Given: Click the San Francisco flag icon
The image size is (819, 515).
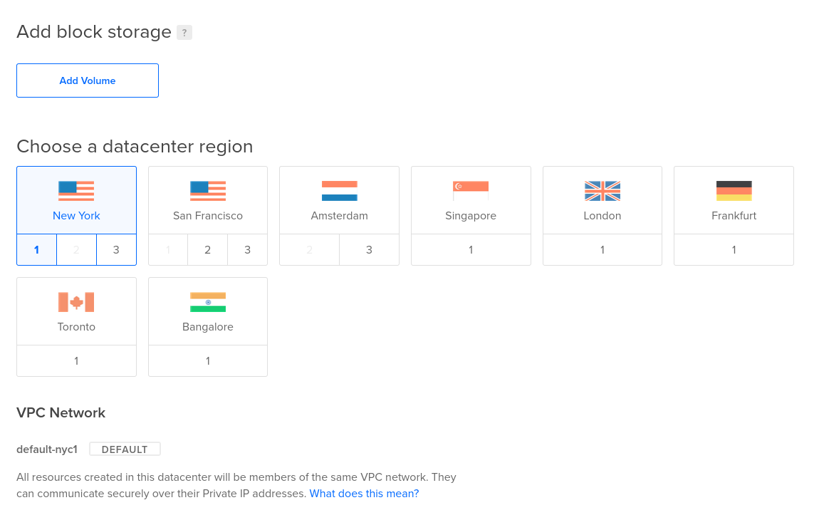Looking at the screenshot, I should click(x=208, y=191).
